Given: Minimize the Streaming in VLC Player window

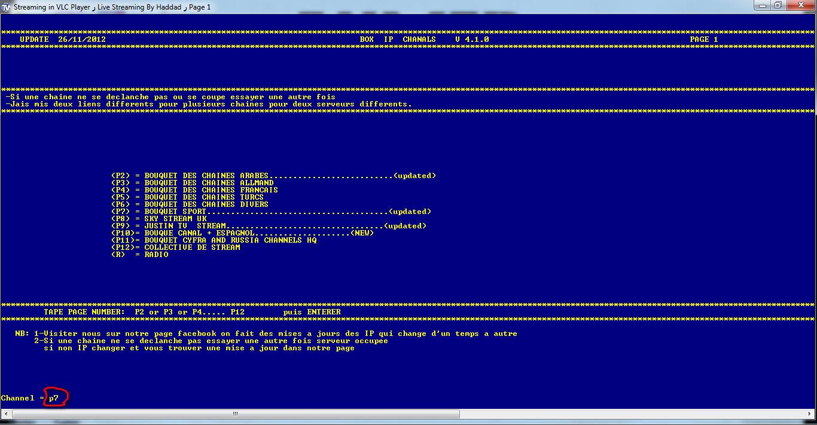Looking at the screenshot, I should point(762,5).
